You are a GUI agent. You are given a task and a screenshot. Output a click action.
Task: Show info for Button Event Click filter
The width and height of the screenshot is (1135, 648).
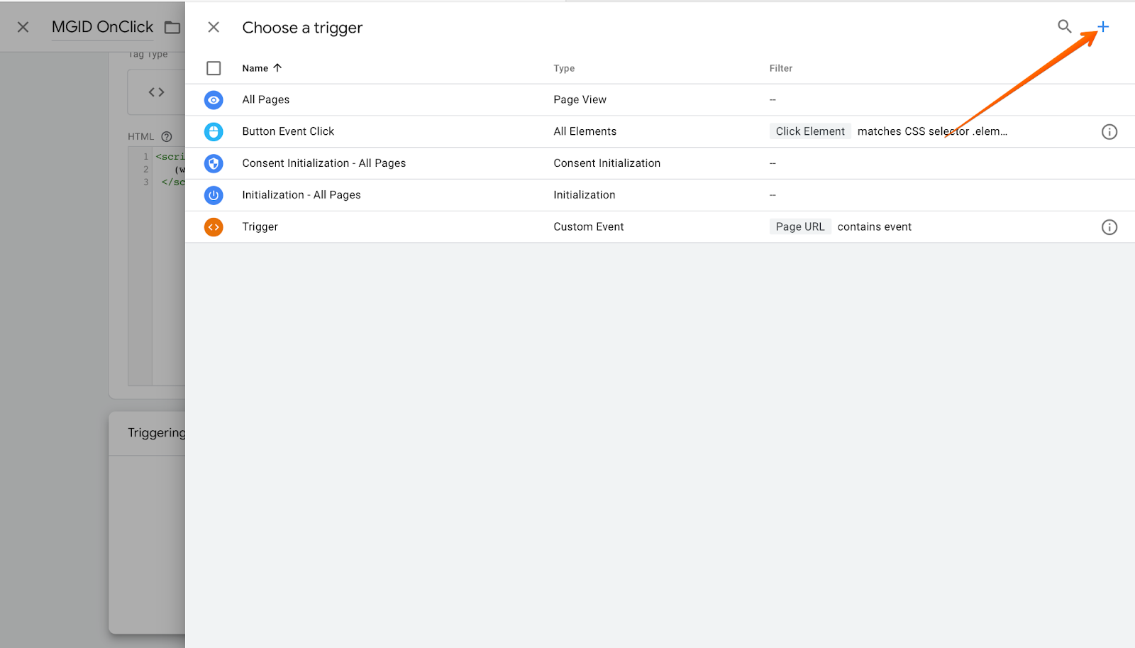click(x=1109, y=132)
